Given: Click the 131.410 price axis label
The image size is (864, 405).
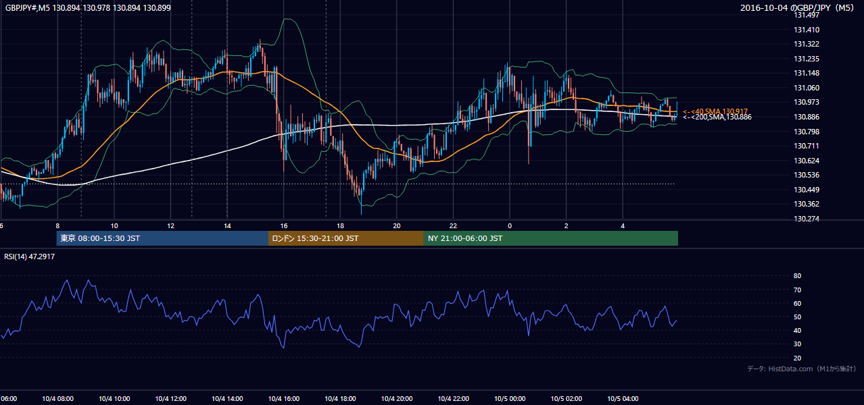Looking at the screenshot, I should coord(807,30).
